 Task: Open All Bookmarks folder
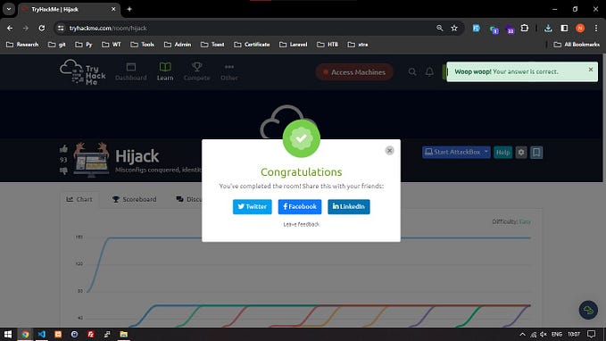pos(577,45)
